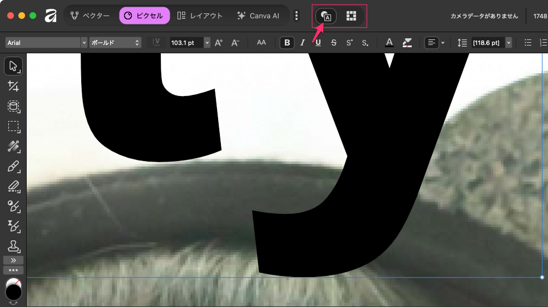Image resolution: width=548 pixels, height=307 pixels.
Task: Click the increase font size icon
Action: coord(219,43)
